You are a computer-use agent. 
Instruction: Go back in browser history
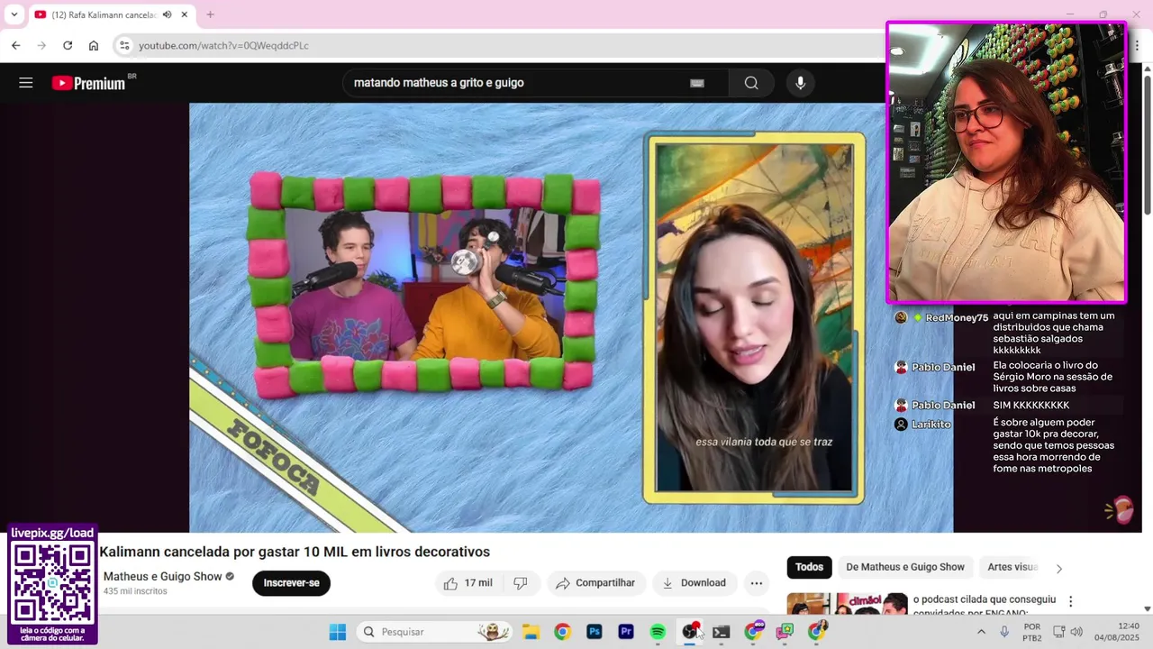click(x=15, y=45)
